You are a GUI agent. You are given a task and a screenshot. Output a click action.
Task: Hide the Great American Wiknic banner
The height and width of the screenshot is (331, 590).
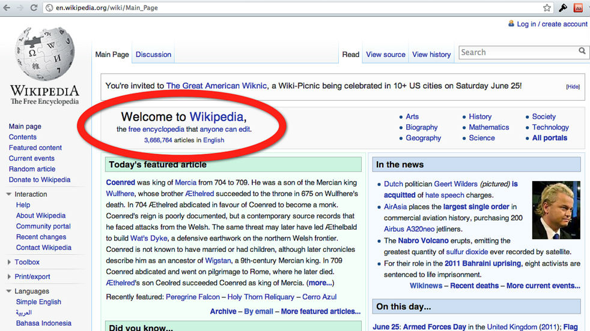coord(573,87)
